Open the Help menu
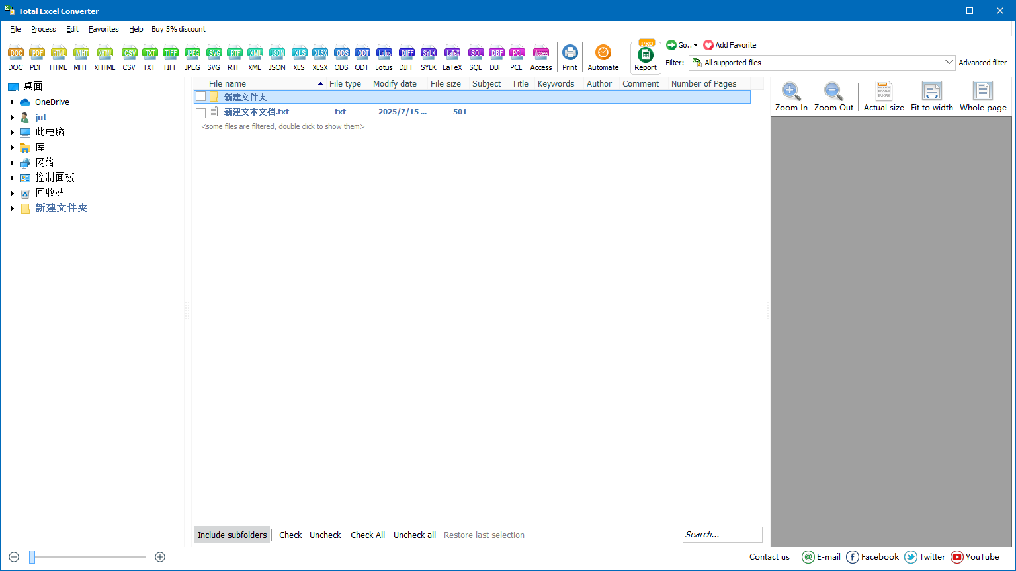Viewport: 1016px width, 571px height. click(136, 29)
